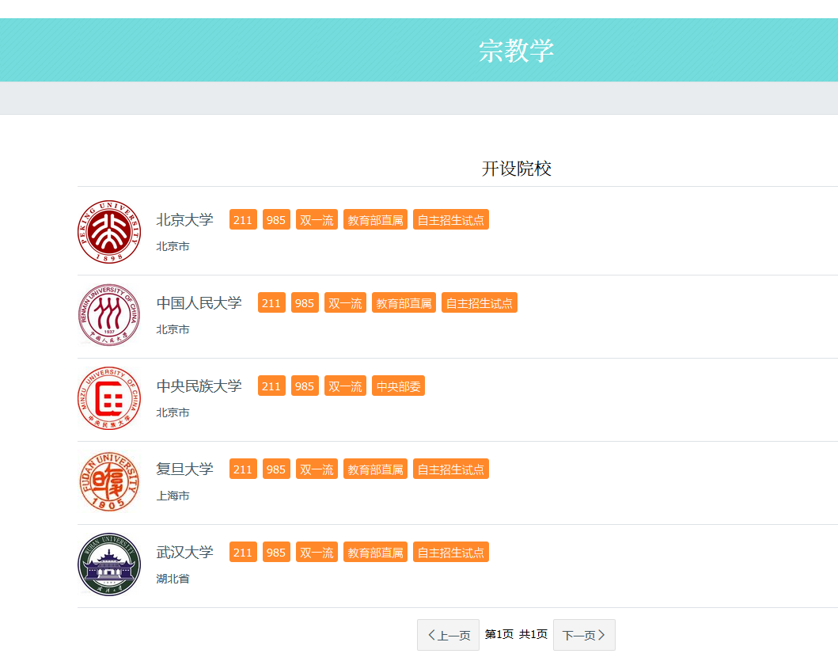This screenshot has width=838, height=665.
Task: Click the Peking University logo
Action: click(109, 232)
